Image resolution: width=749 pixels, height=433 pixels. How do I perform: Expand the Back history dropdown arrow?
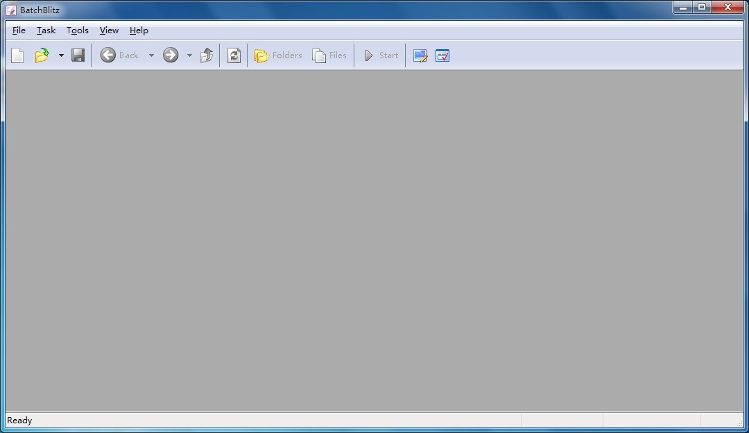click(x=151, y=55)
